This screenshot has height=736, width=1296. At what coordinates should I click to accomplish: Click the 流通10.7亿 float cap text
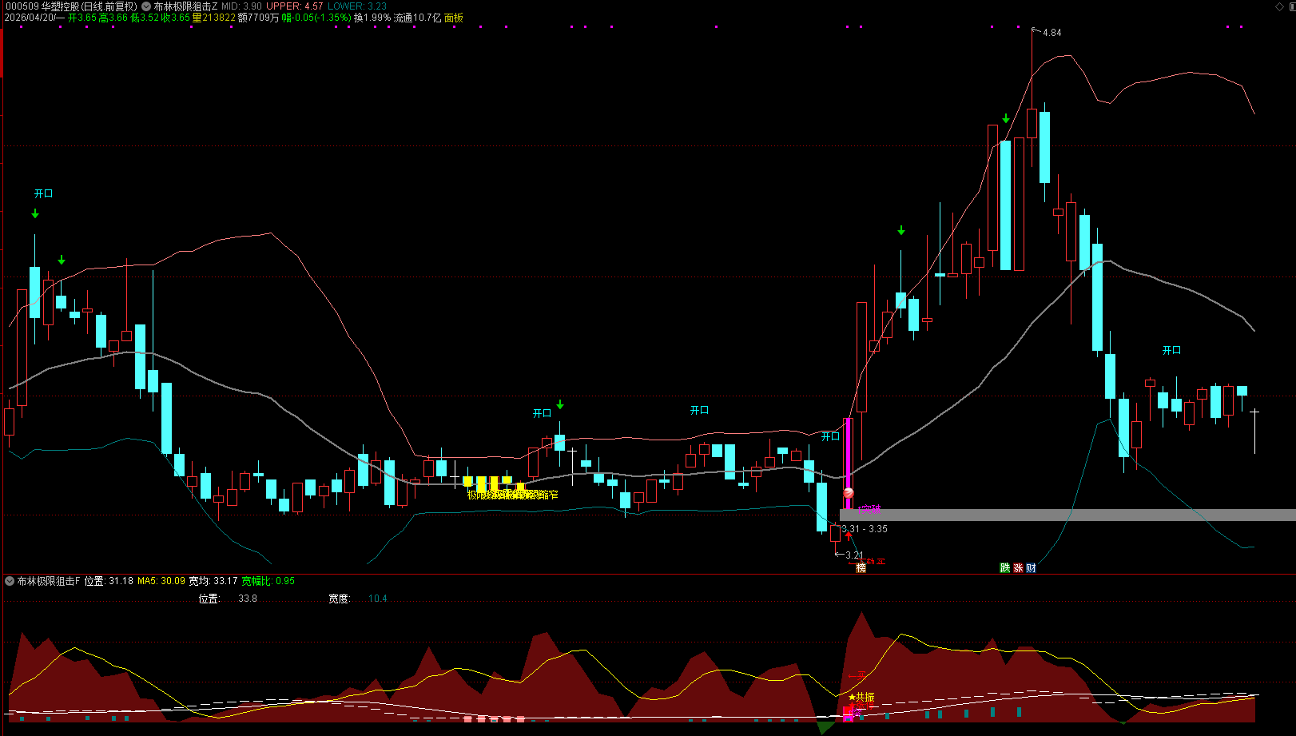click(418, 18)
